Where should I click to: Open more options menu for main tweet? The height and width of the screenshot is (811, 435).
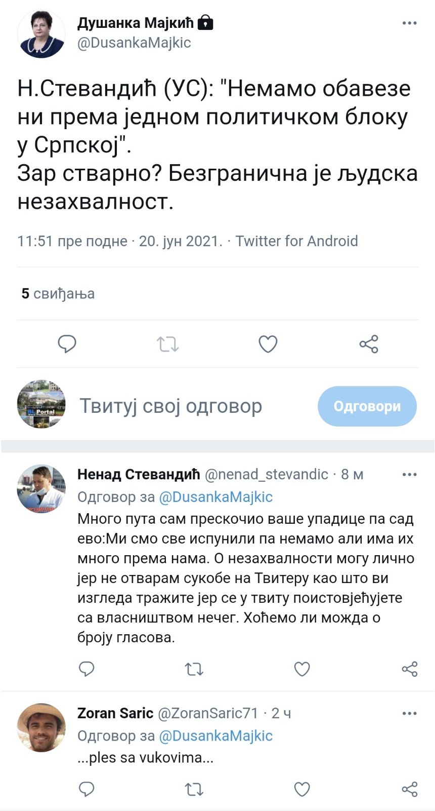tap(409, 23)
